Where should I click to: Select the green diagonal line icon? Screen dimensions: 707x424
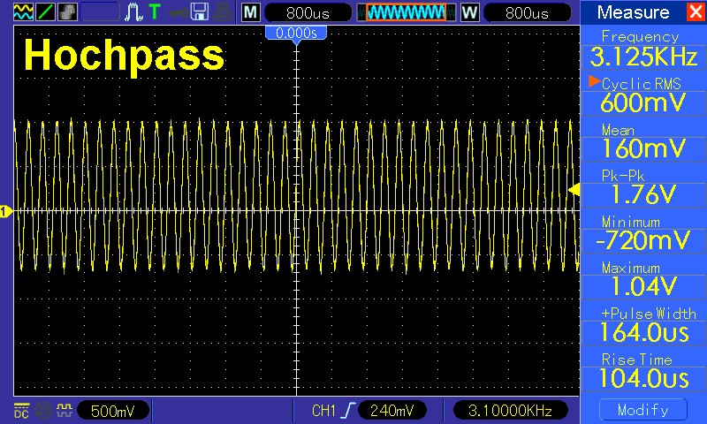[45, 11]
